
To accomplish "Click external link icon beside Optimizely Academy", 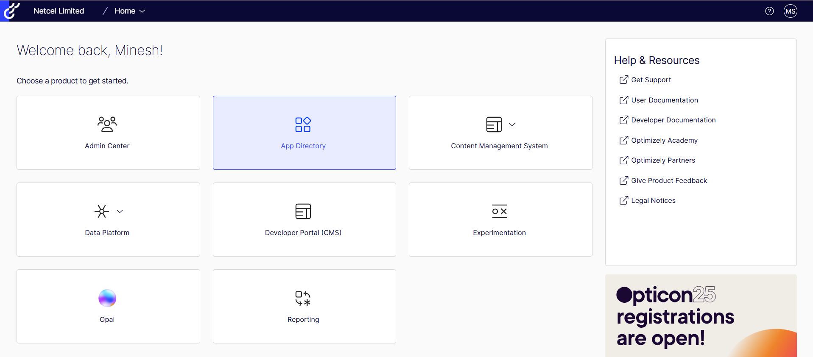I will [x=624, y=140].
